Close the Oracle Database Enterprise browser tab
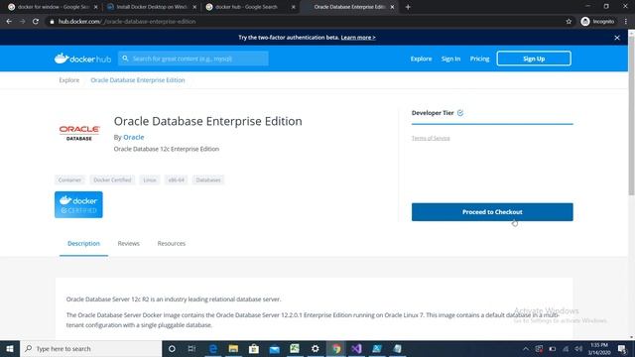 pos(392,7)
